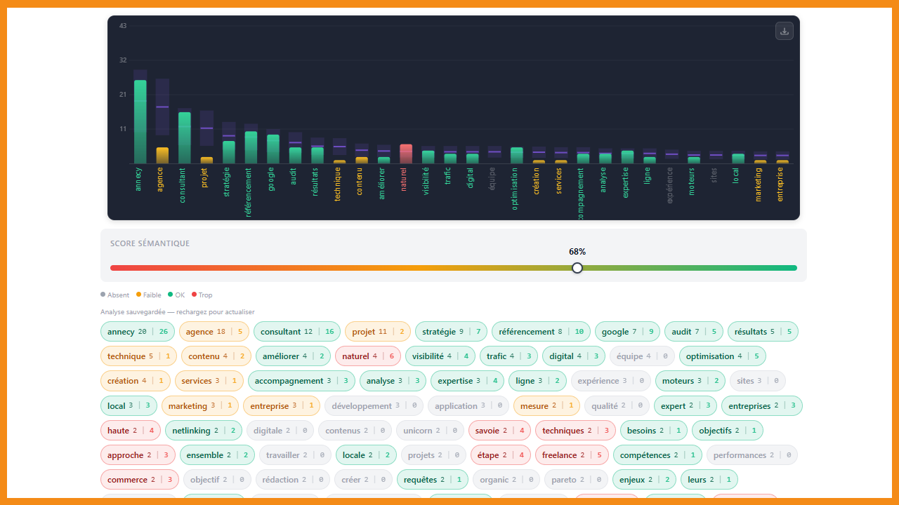Screen dimensions: 899x505
Task: Click the tall green 'annecy' chart bar
Action: [x=140, y=122]
